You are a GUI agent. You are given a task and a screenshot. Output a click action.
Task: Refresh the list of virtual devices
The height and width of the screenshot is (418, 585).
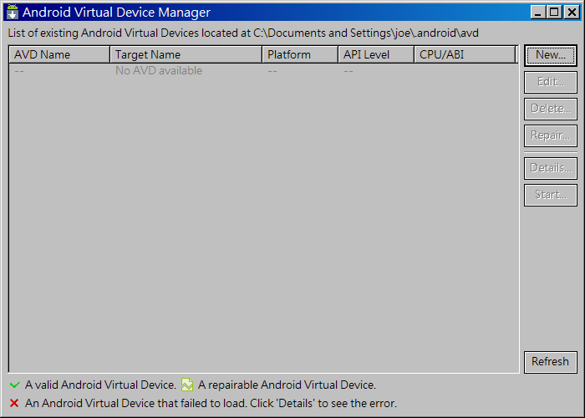pyautogui.click(x=550, y=362)
